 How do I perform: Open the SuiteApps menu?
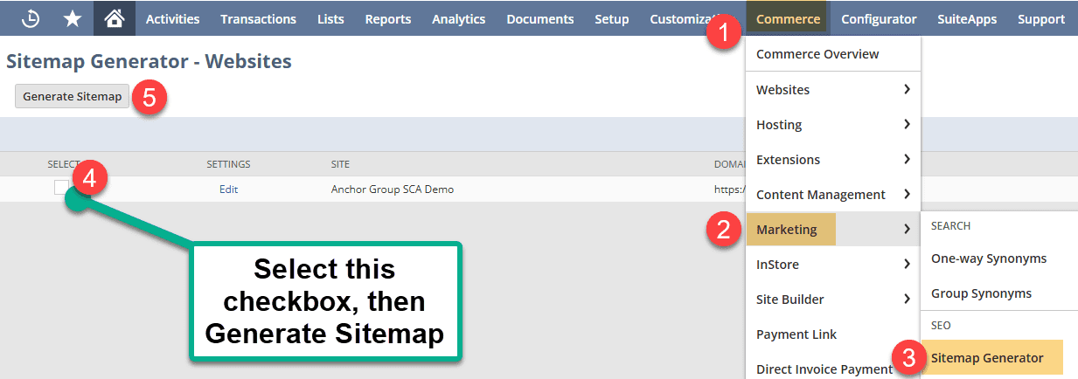click(967, 18)
